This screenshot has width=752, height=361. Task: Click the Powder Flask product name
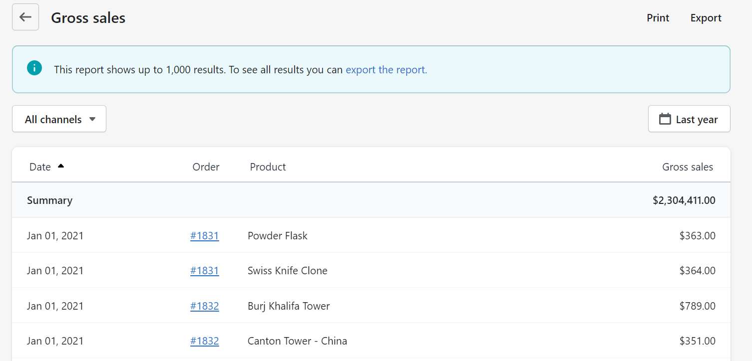[278, 236]
